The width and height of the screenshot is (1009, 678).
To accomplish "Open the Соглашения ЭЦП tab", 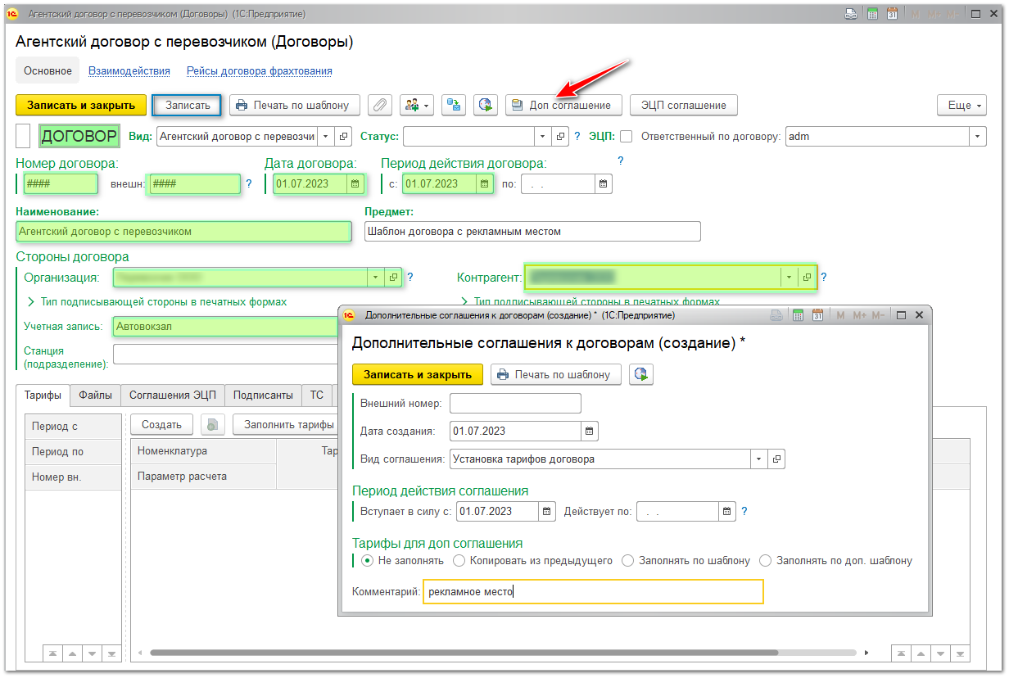I will tap(173, 395).
